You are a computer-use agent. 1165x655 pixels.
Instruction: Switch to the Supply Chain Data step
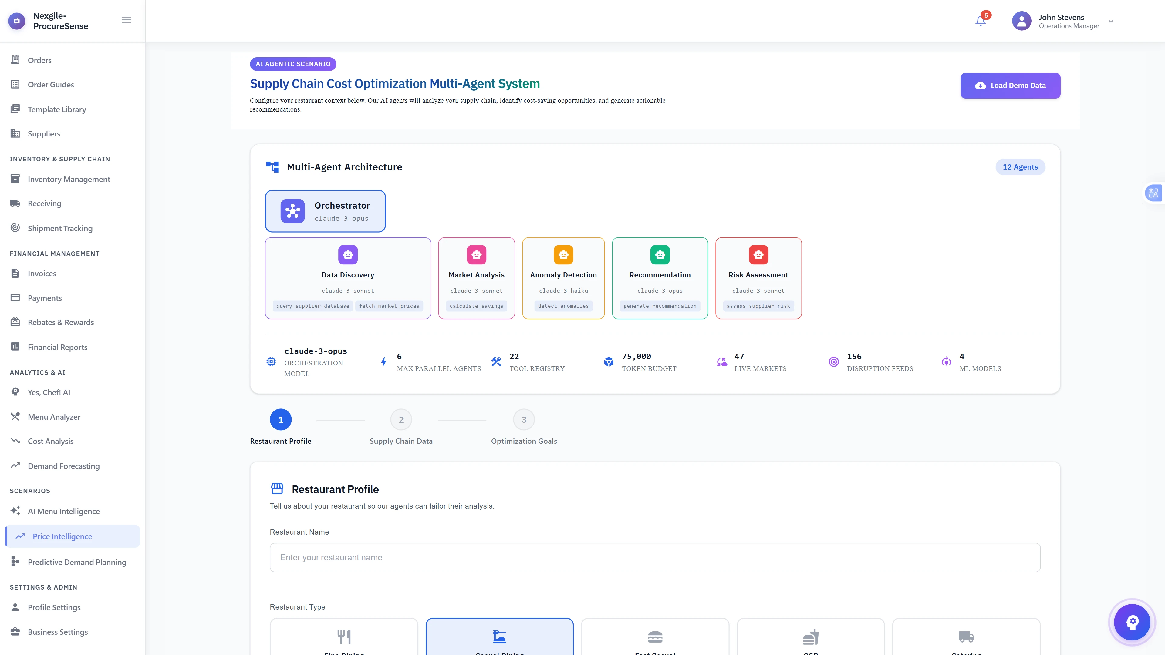click(401, 419)
